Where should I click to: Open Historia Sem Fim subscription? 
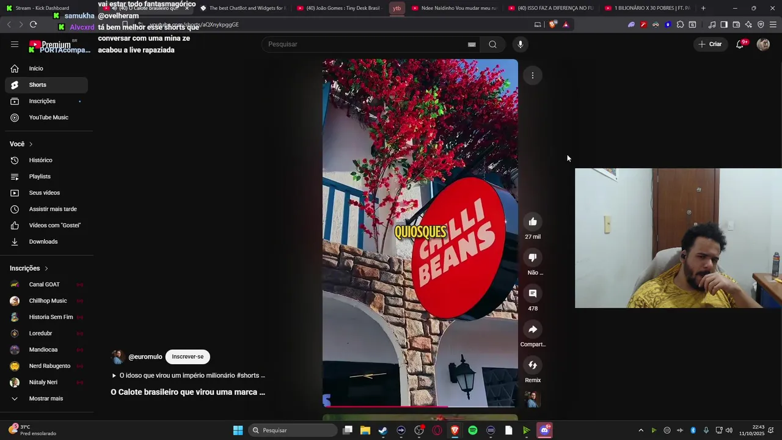(46, 317)
